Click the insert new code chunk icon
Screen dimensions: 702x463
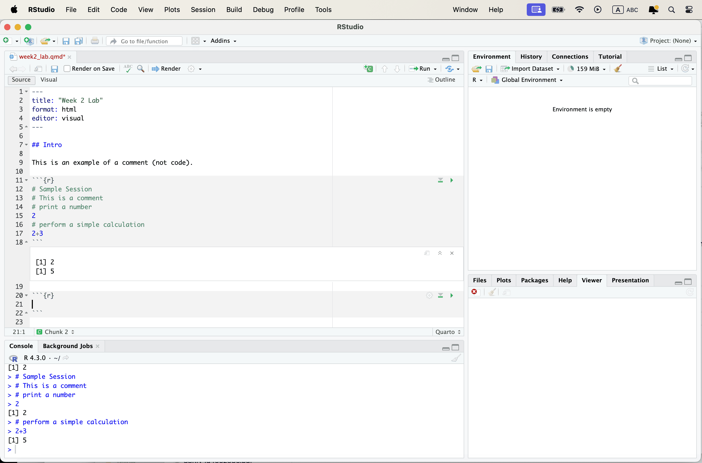tap(368, 69)
